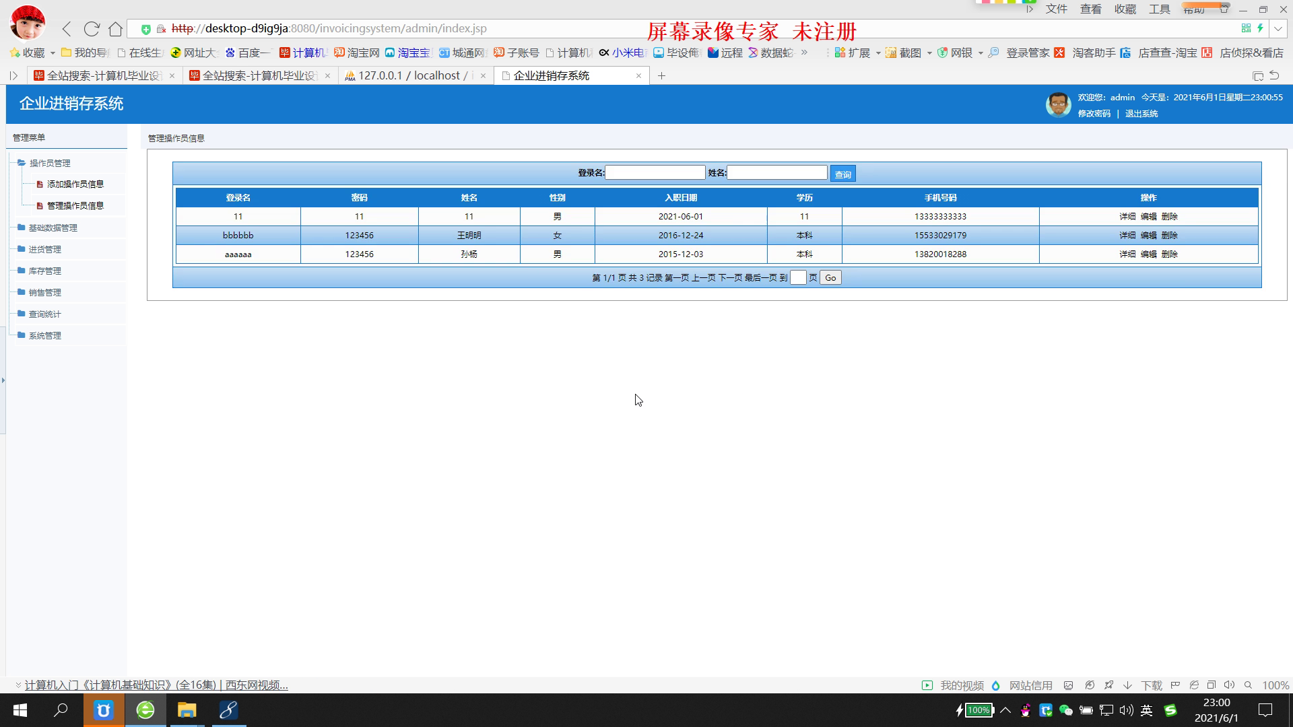Click the page number input box

tap(798, 278)
